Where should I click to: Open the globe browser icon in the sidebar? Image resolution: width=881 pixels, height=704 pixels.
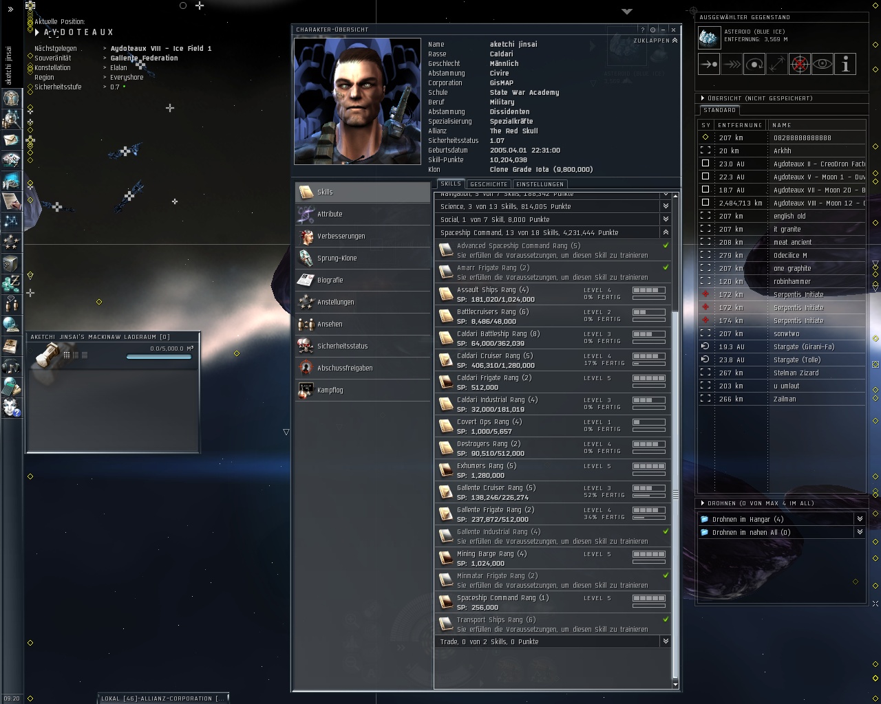pos(11,324)
